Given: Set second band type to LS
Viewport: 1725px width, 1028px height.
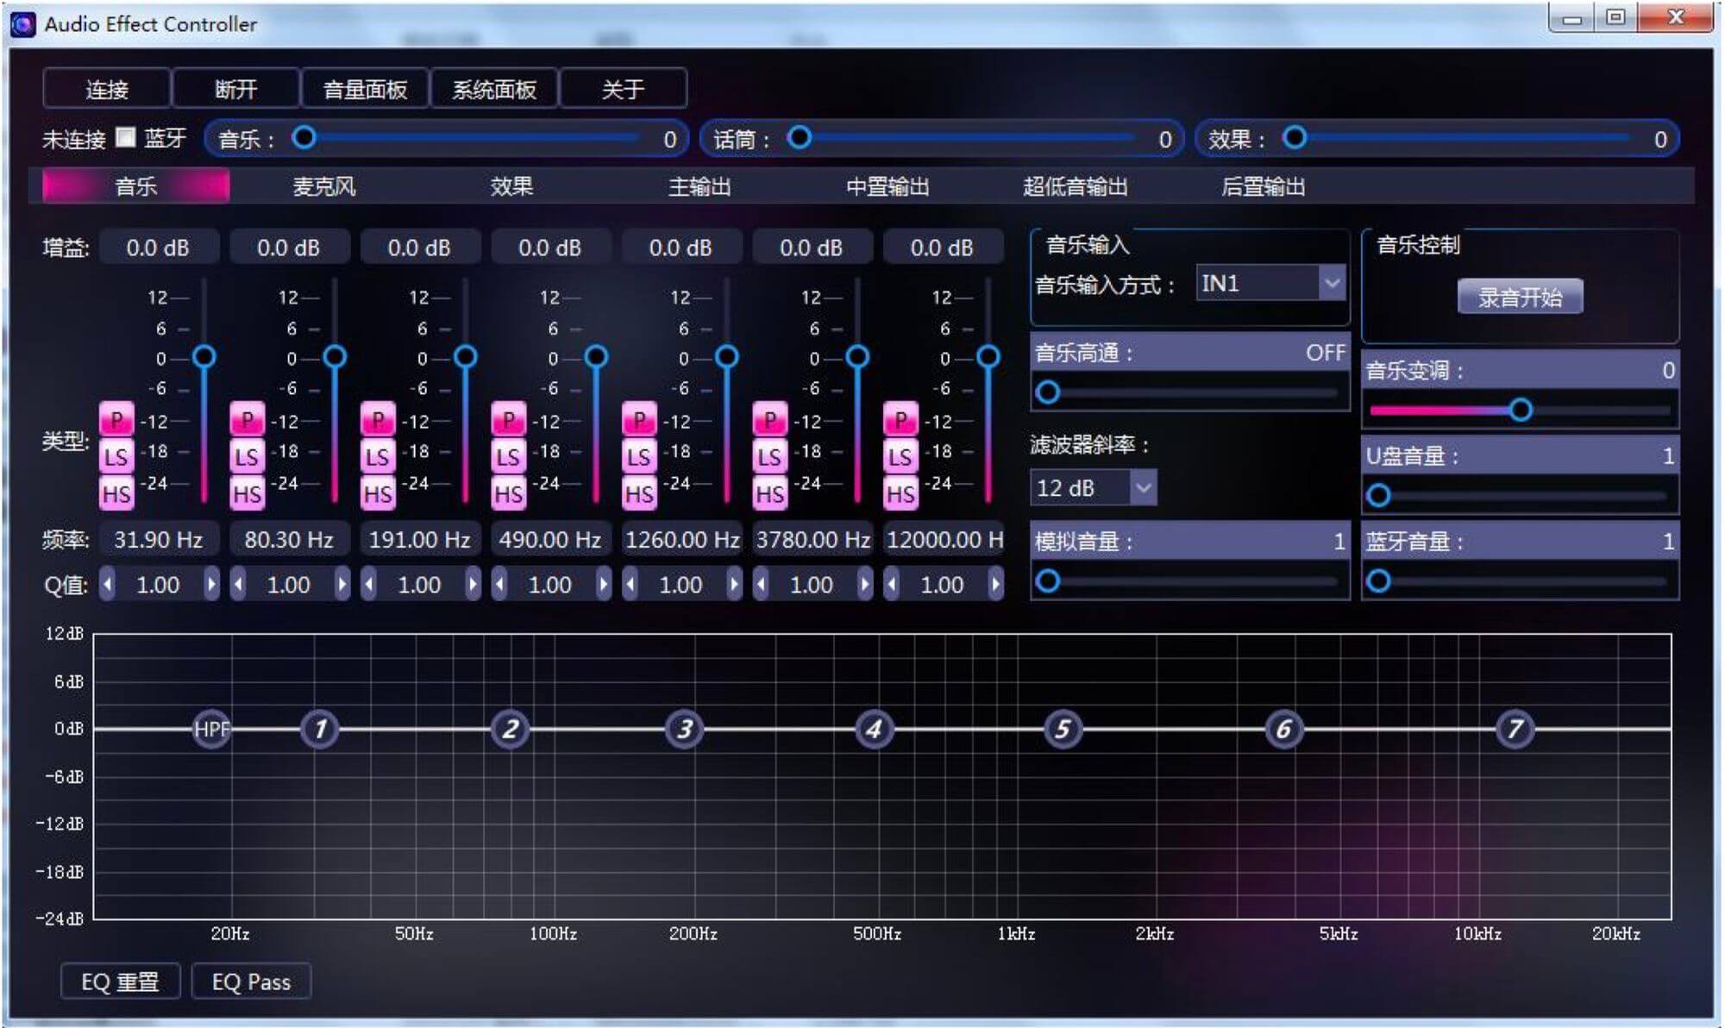Looking at the screenshot, I should pos(247,457).
